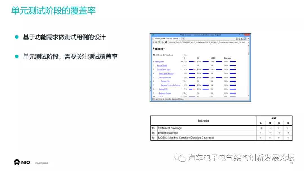Click the ASIL C cell for Branch coverage
This screenshot has width=304, height=171.
click(279, 133)
